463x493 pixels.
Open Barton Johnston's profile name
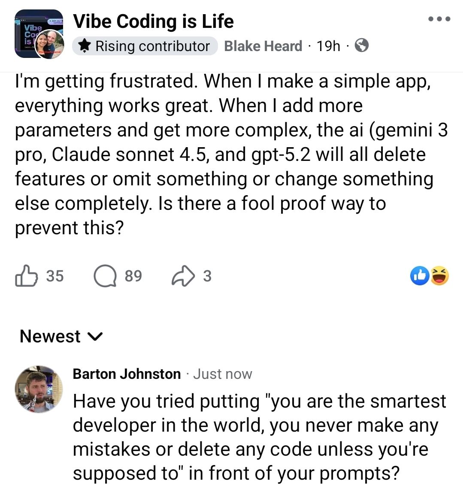(x=127, y=374)
